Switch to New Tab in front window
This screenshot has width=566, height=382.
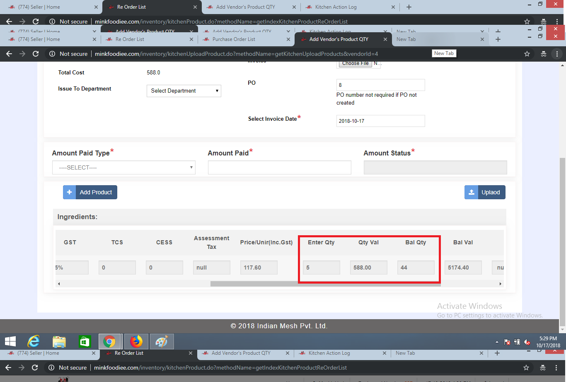point(440,39)
